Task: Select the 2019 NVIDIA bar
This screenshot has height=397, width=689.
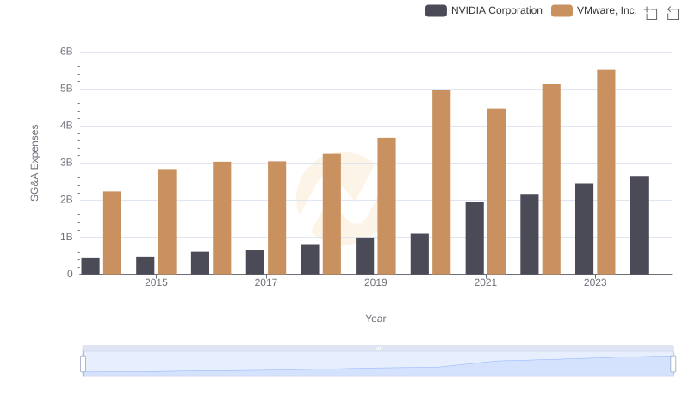Action: [x=364, y=256]
